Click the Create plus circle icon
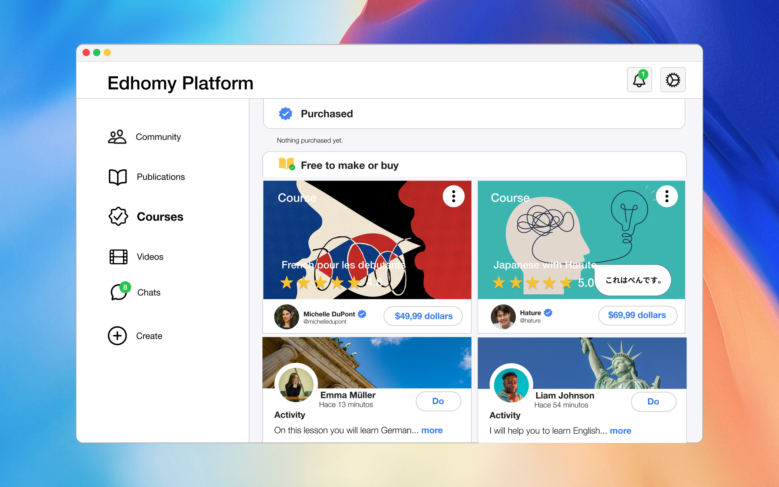 pos(117,335)
